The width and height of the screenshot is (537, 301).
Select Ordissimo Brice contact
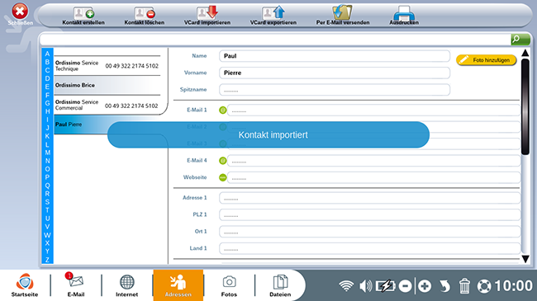pos(107,85)
